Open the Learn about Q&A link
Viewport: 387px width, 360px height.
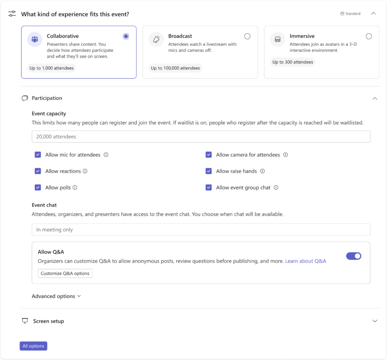point(305,261)
